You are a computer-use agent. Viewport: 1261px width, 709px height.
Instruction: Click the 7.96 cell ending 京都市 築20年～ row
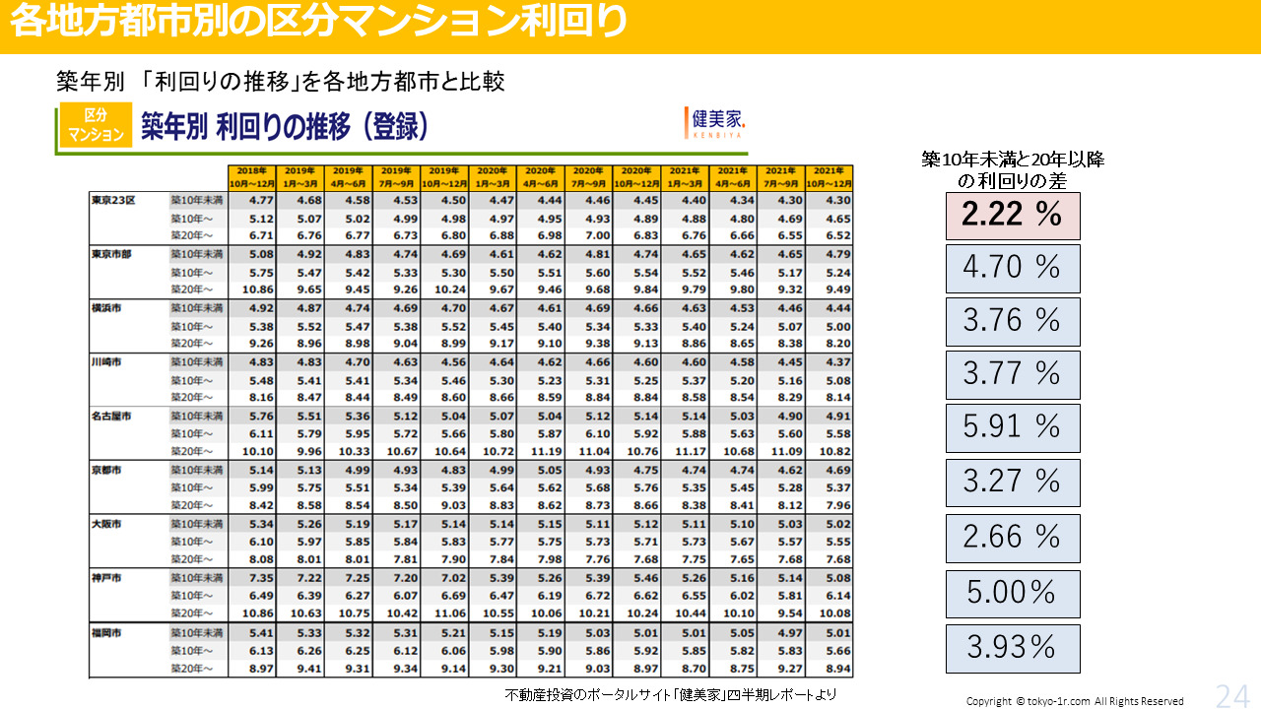838,506
